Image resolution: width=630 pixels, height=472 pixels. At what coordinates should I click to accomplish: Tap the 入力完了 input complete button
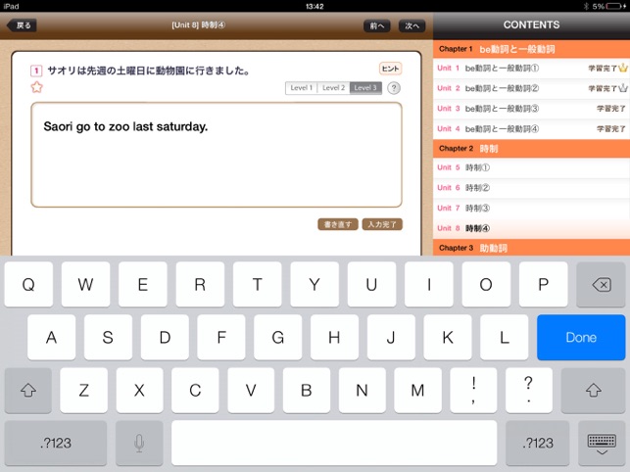[x=382, y=224]
